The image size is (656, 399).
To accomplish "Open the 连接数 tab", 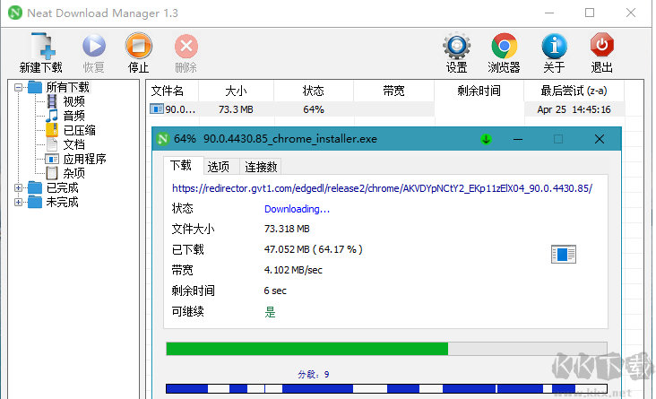I will (x=260, y=167).
